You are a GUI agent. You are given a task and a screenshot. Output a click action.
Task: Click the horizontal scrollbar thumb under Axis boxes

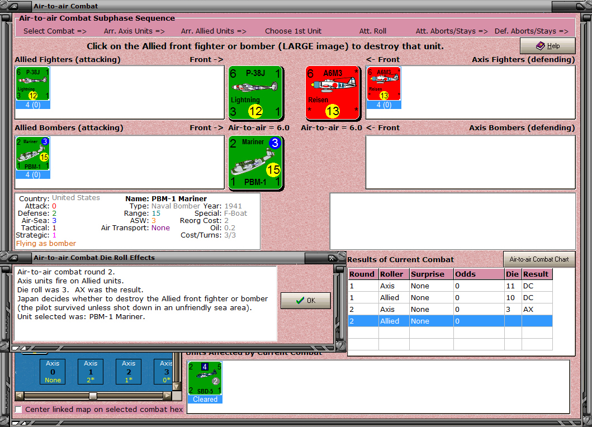(x=93, y=396)
